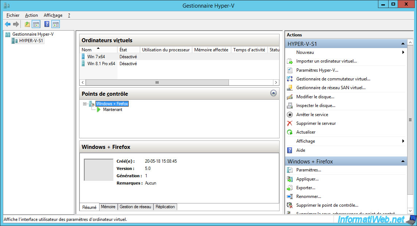Select the Win 8.1 Pro x64 virtual machine
The height and width of the screenshot is (226, 417).
[101, 64]
